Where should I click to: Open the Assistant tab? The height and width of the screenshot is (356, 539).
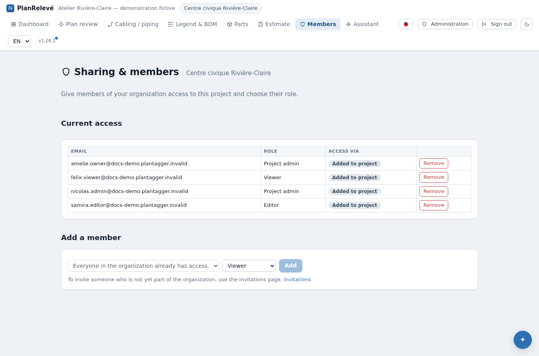click(362, 24)
